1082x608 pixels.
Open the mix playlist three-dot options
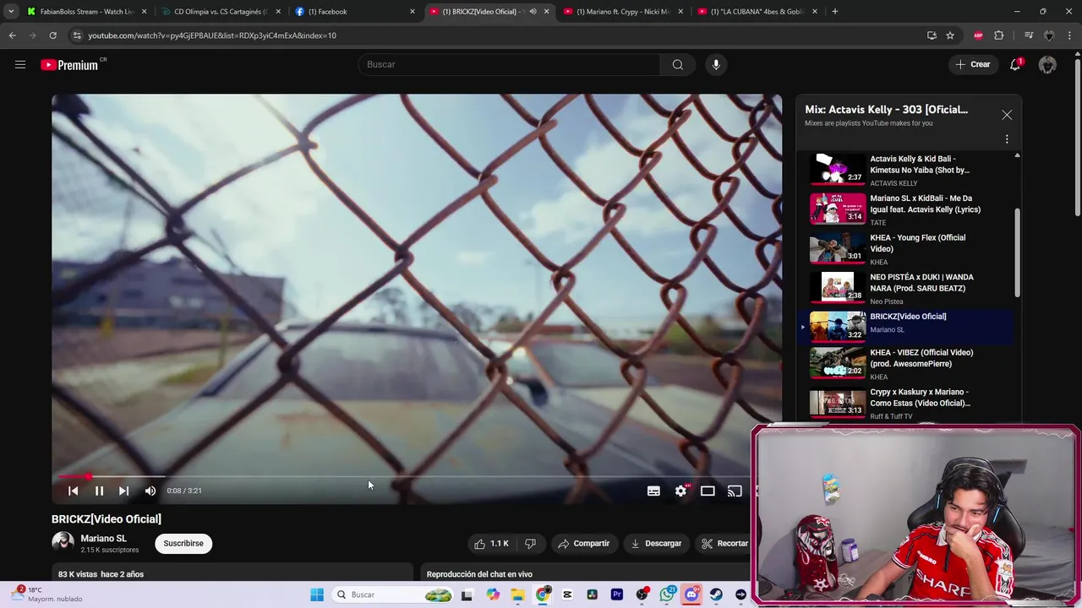click(x=1007, y=139)
